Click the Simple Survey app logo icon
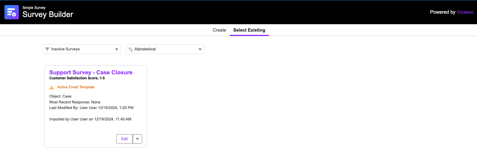Image resolution: width=477 pixels, height=157 pixels. 12,12
